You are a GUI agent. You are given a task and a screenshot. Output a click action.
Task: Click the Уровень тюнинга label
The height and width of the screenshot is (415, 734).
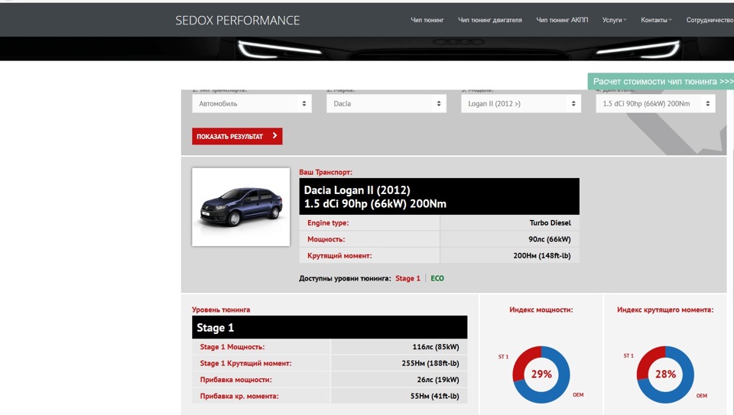[x=221, y=310]
